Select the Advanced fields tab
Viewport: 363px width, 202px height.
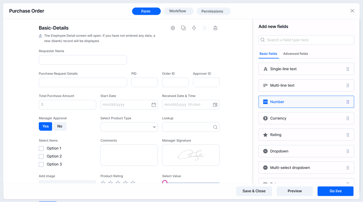point(296,54)
